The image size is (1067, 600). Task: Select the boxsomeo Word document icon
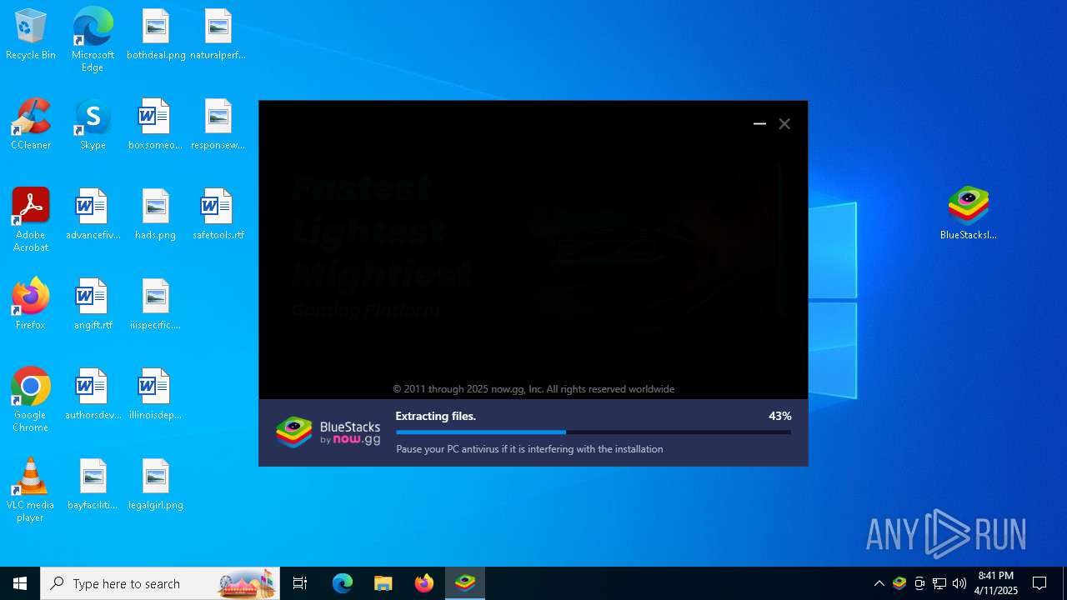[x=155, y=125]
